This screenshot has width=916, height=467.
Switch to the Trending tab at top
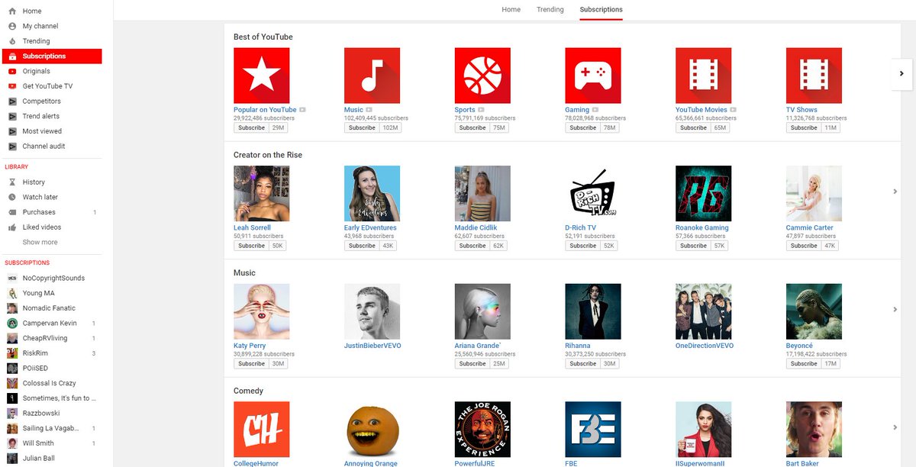[550, 10]
